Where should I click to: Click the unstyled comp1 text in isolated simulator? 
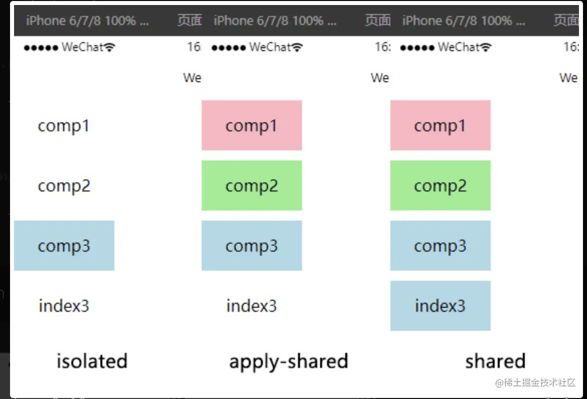(x=64, y=126)
